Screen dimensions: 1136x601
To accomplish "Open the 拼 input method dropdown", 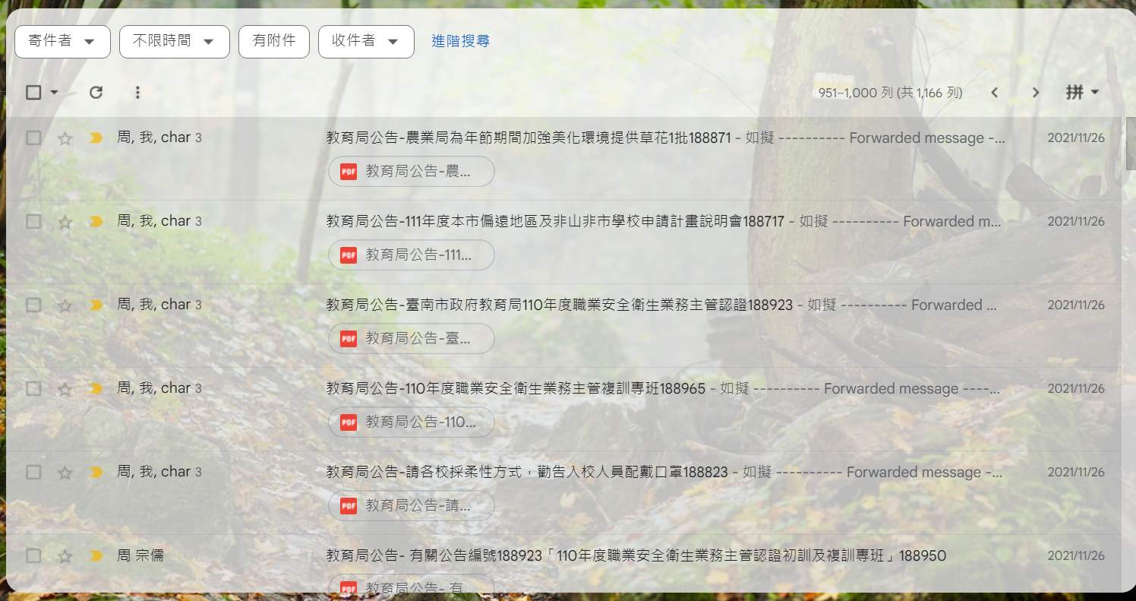I will click(x=1082, y=93).
